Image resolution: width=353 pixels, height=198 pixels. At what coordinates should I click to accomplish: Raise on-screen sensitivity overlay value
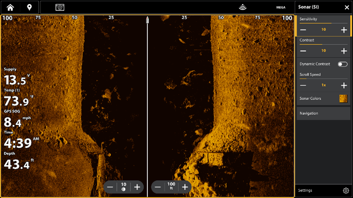click(x=136, y=187)
